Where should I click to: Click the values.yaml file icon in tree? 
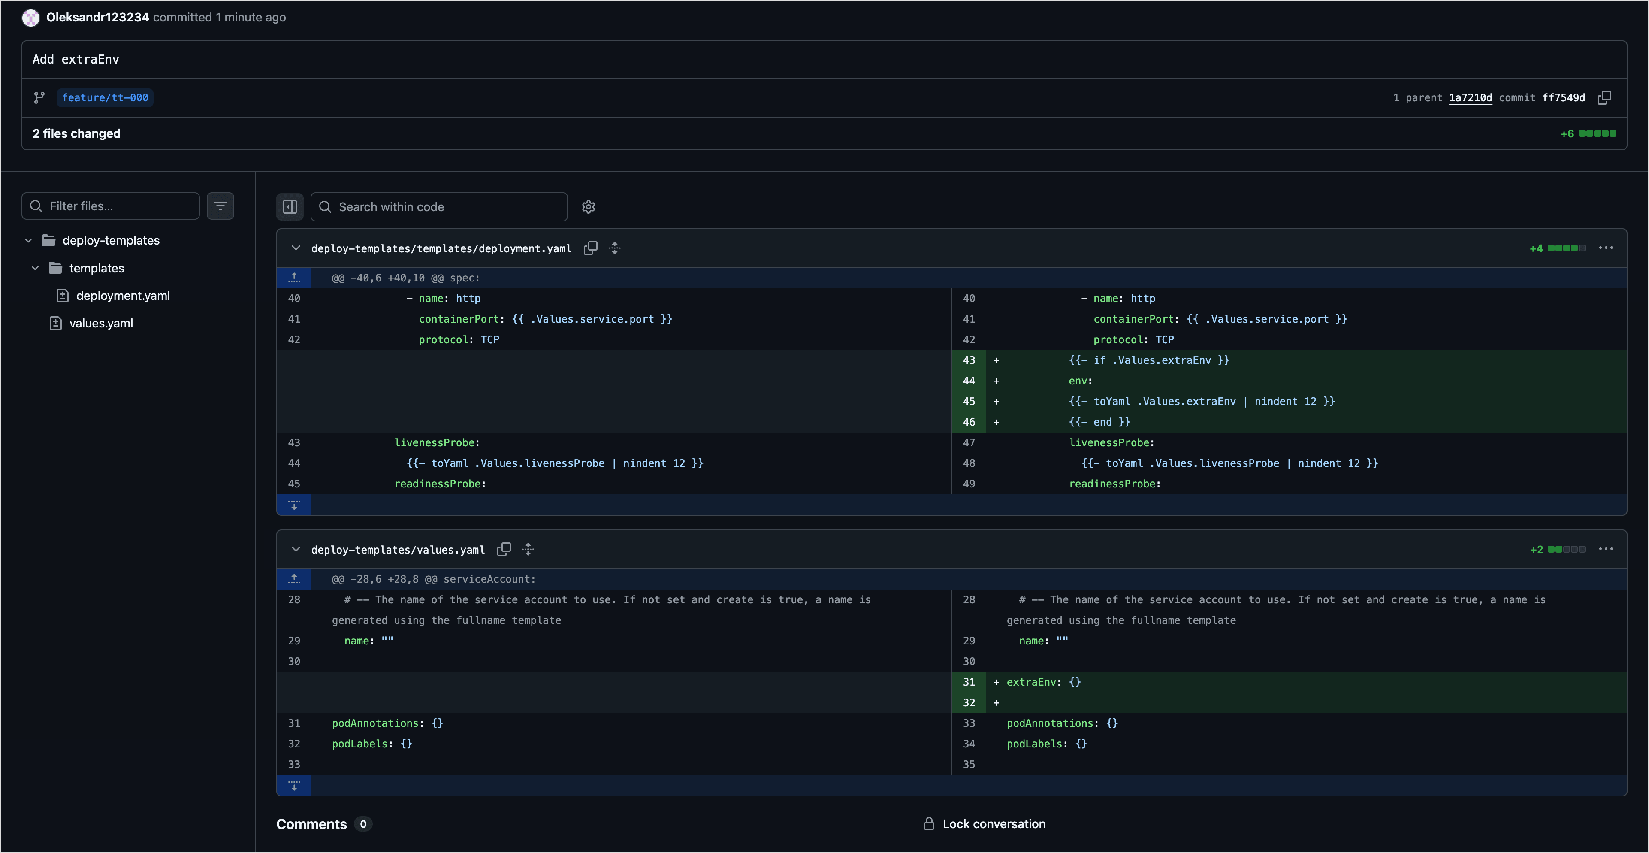(56, 324)
